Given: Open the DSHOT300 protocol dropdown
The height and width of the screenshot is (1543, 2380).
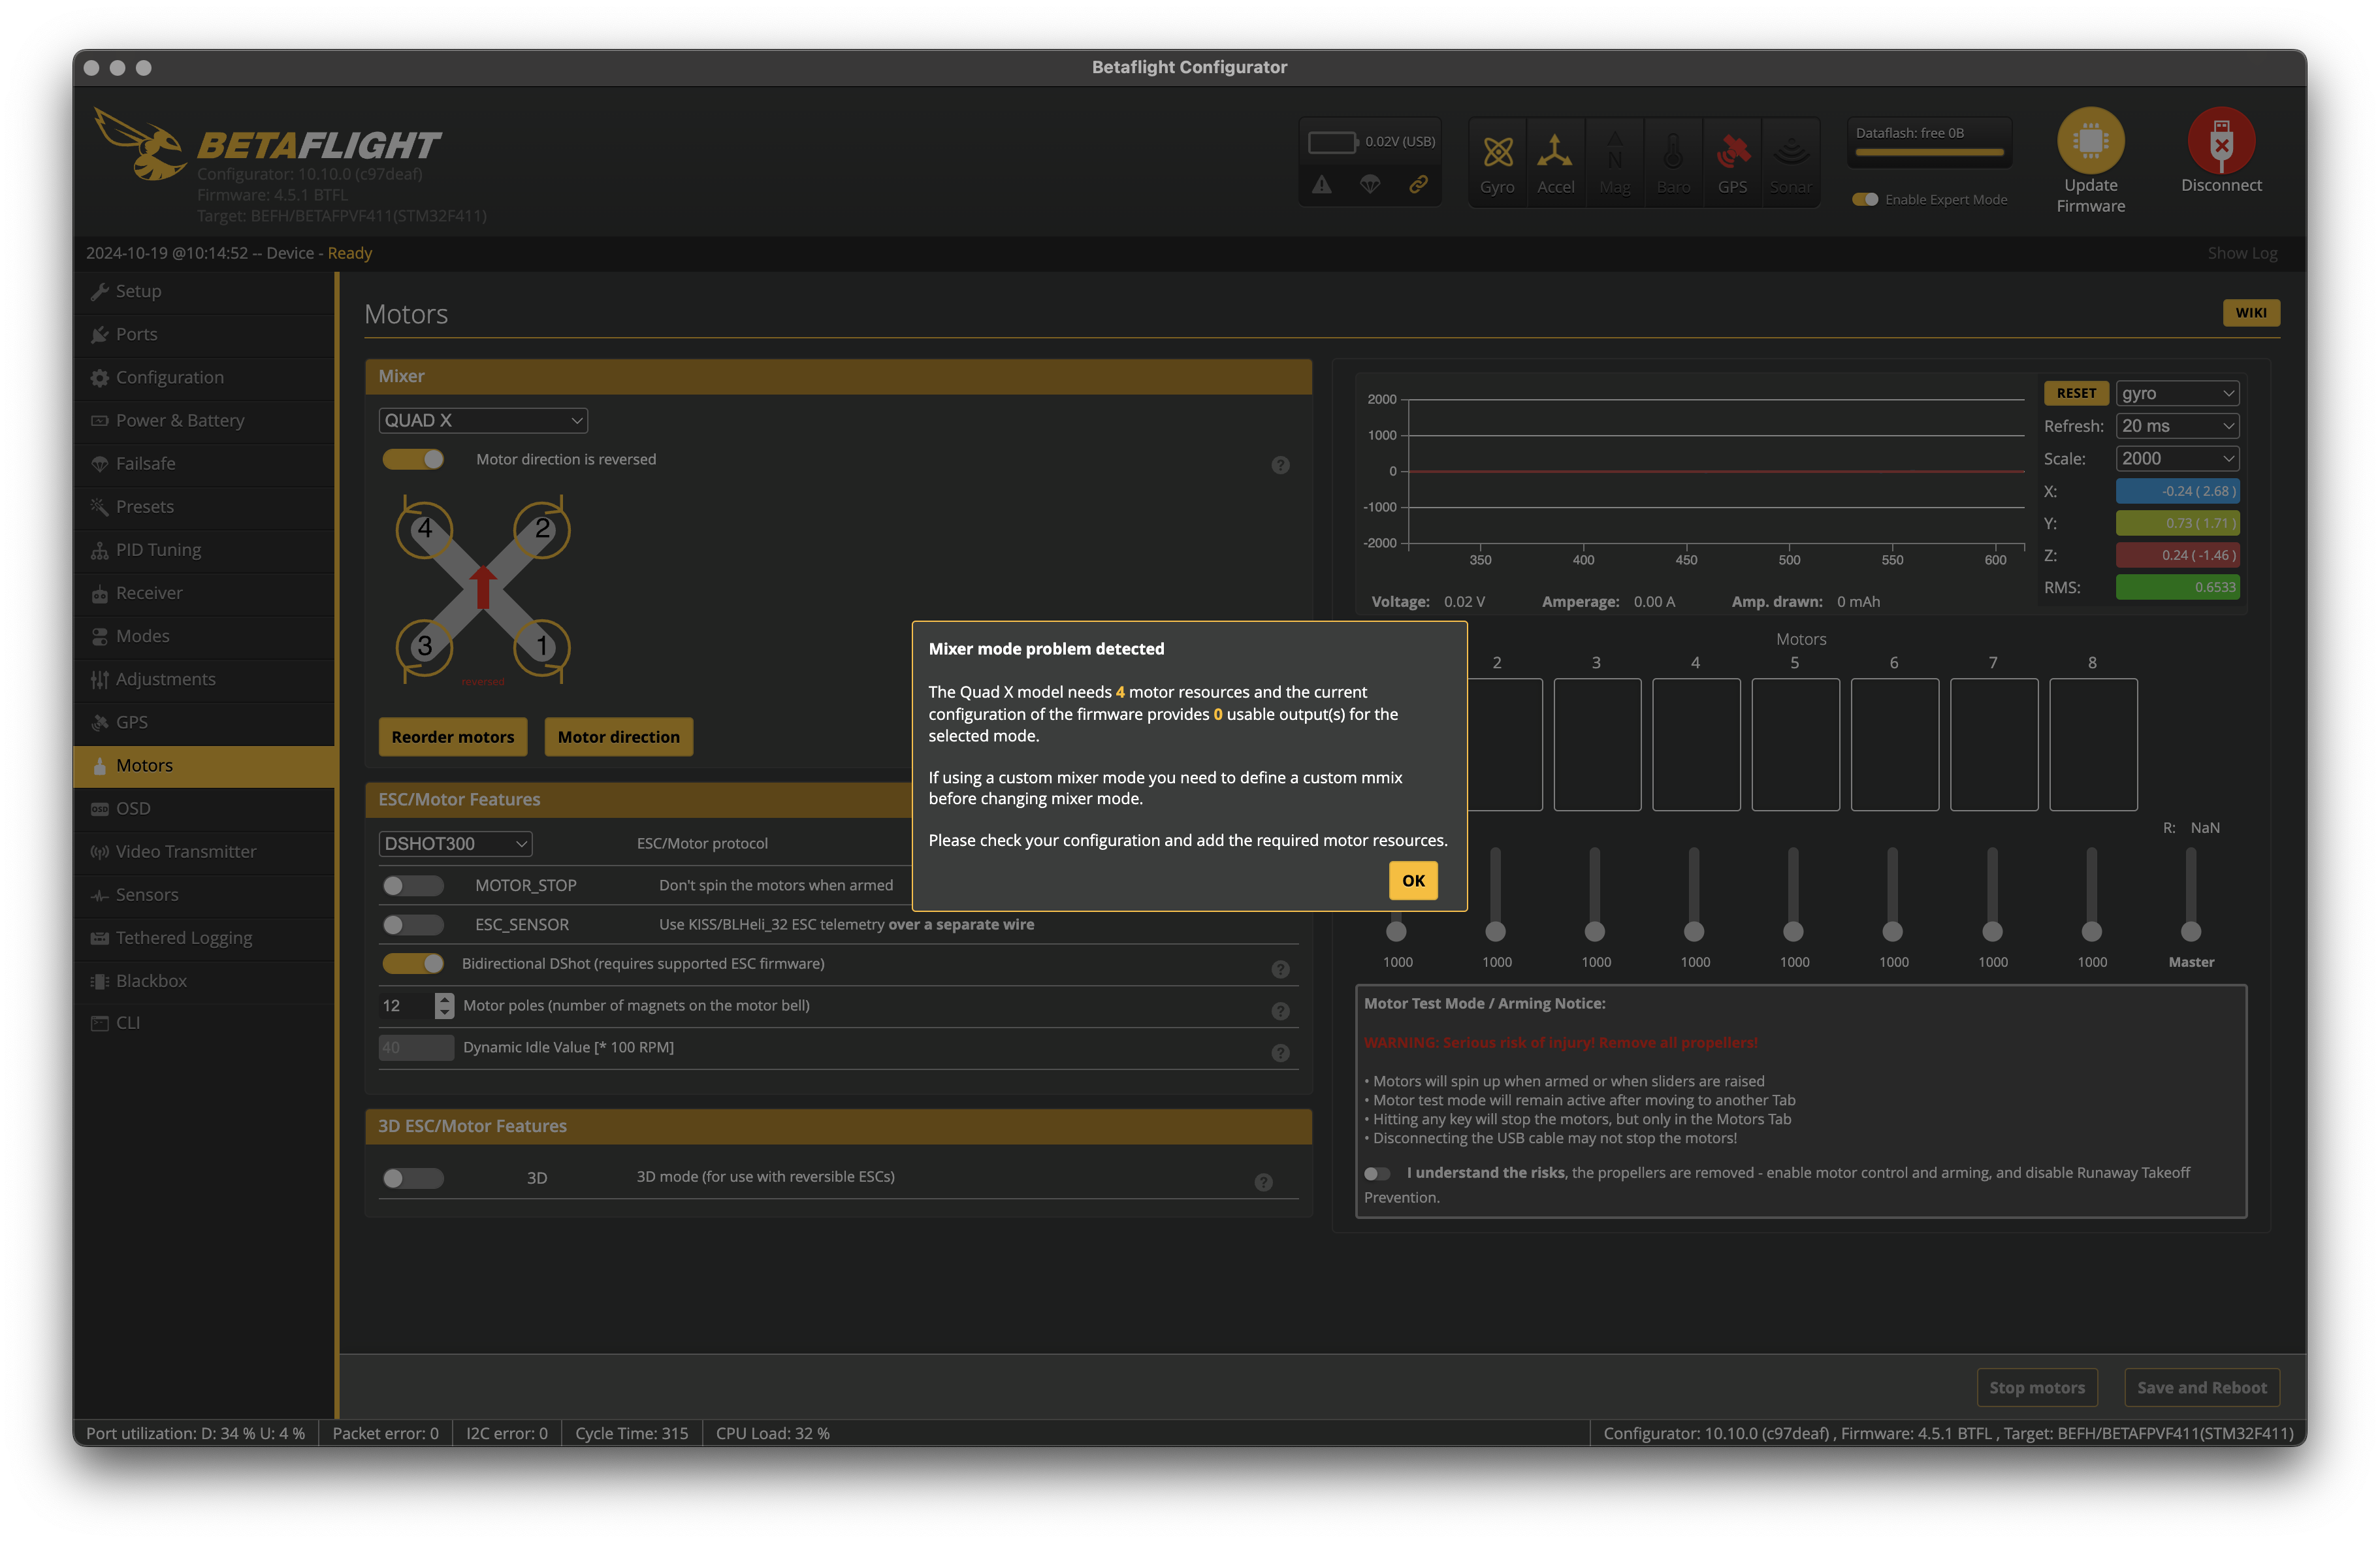Looking at the screenshot, I should [455, 843].
